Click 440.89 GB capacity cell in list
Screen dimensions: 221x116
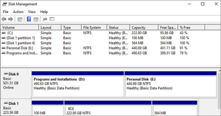[x=139, y=48]
